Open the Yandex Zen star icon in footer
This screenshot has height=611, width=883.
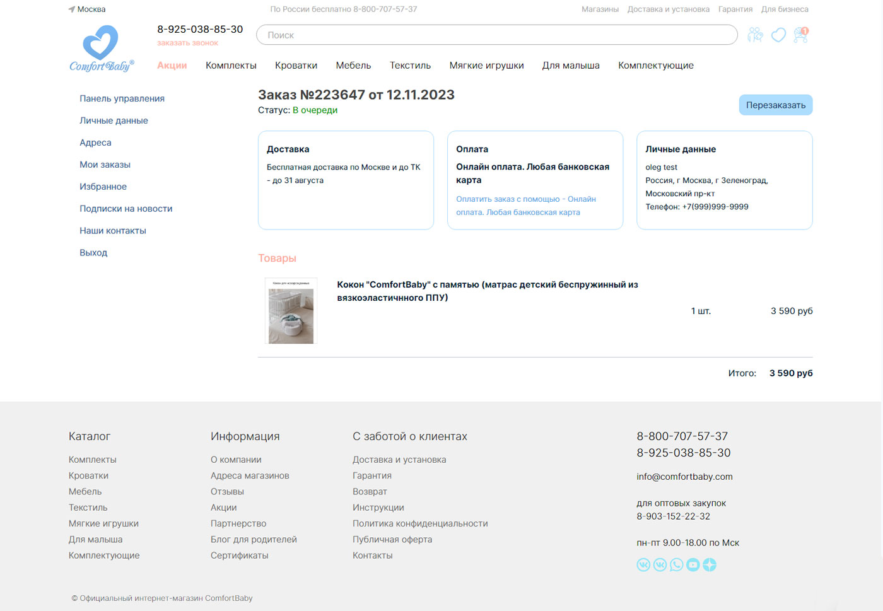[710, 565]
